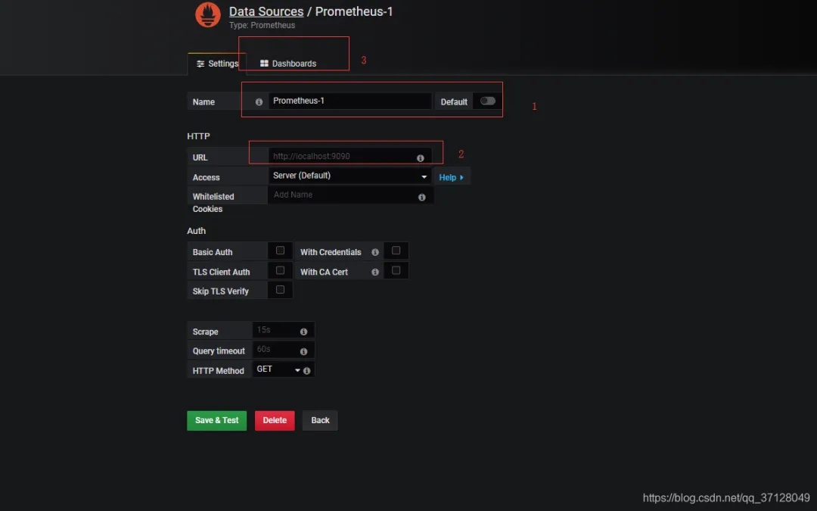817x511 pixels.
Task: Enable the With Credentials checkbox
Action: pos(396,251)
